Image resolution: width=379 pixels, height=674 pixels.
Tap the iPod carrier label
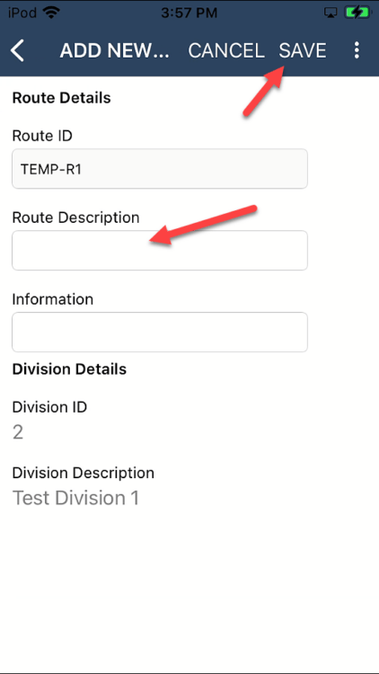22,13
